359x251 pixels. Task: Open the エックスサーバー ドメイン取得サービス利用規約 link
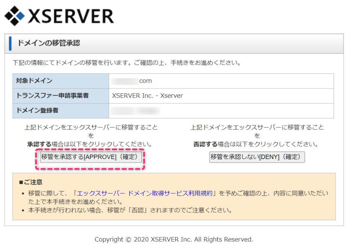[144, 193]
